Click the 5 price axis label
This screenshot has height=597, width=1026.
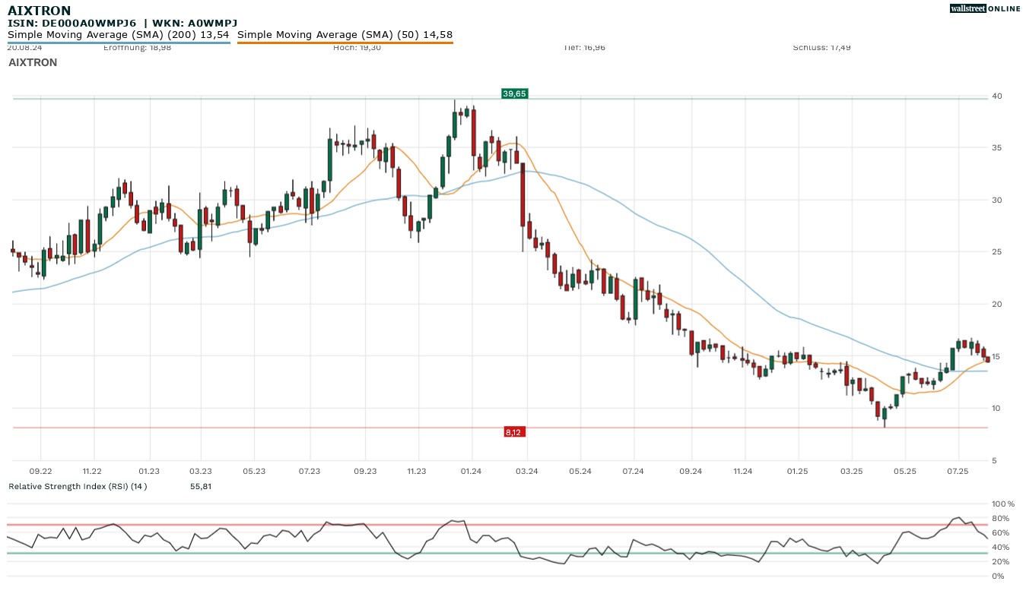(993, 460)
